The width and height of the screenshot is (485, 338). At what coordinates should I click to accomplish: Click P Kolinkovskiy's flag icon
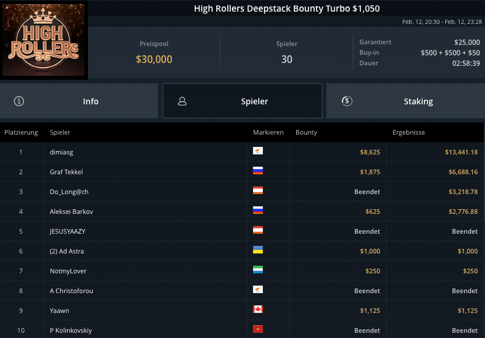coord(258,330)
